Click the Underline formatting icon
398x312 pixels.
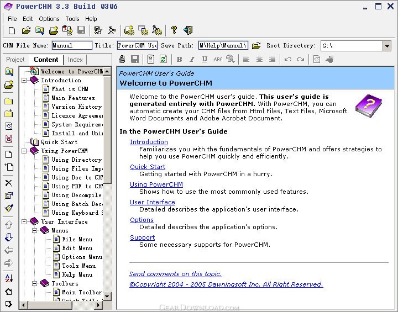pyautogui.click(x=205, y=59)
